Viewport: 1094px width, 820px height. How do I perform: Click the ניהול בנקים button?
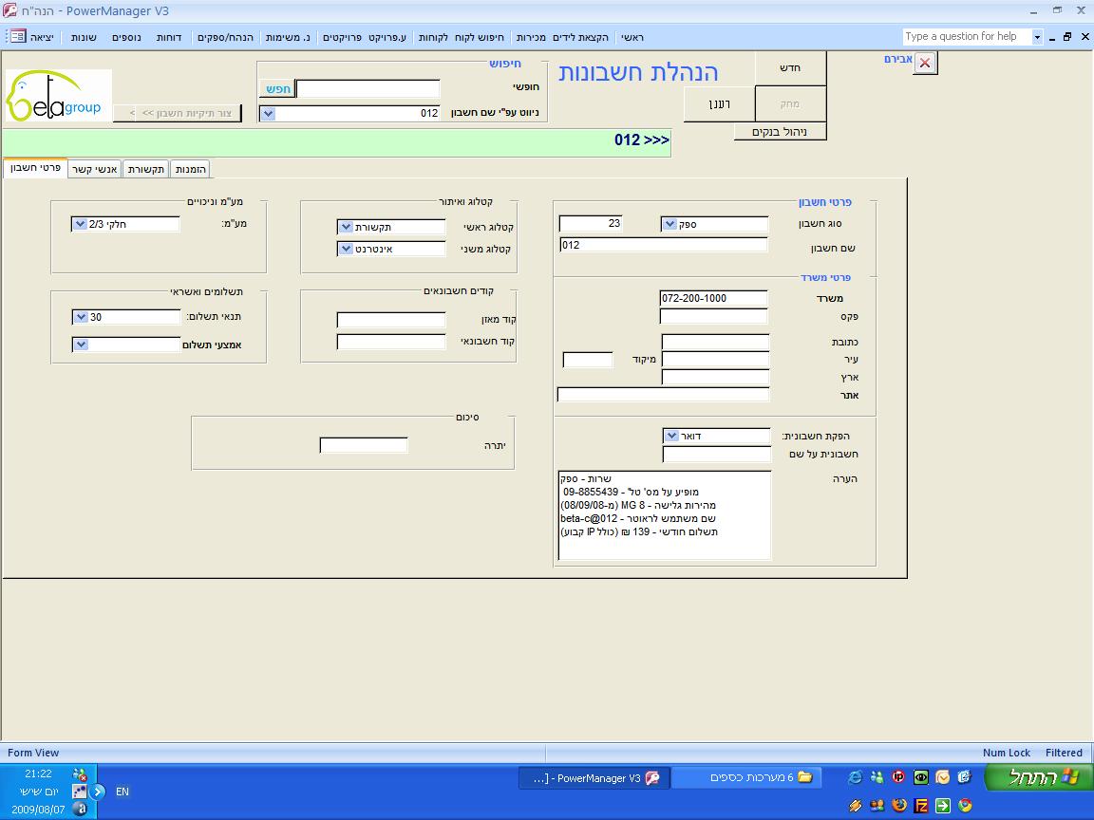780,131
